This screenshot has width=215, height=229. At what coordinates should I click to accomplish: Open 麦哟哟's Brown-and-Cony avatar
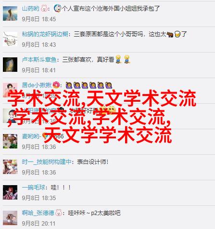click(10, 141)
